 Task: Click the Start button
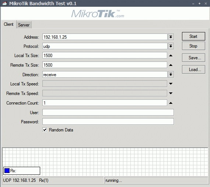click(193, 36)
